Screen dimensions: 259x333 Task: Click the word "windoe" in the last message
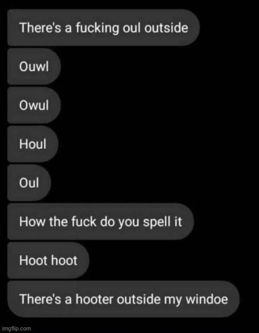[x=207, y=299]
